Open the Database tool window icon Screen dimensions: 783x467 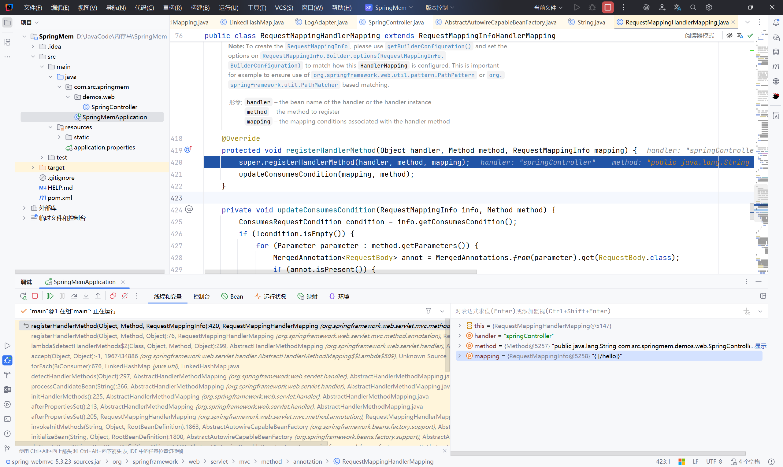click(776, 52)
